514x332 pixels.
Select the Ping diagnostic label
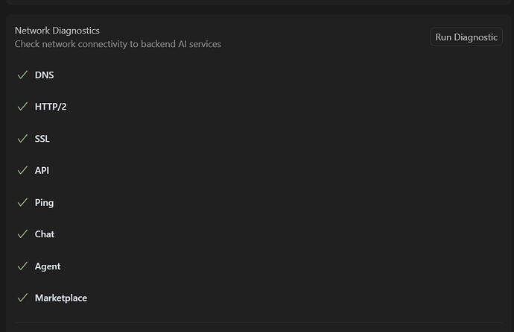click(44, 203)
